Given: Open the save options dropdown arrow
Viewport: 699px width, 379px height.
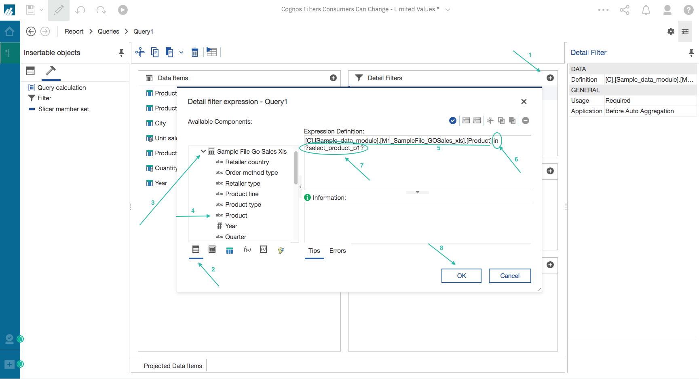Looking at the screenshot, I should [x=41, y=10].
